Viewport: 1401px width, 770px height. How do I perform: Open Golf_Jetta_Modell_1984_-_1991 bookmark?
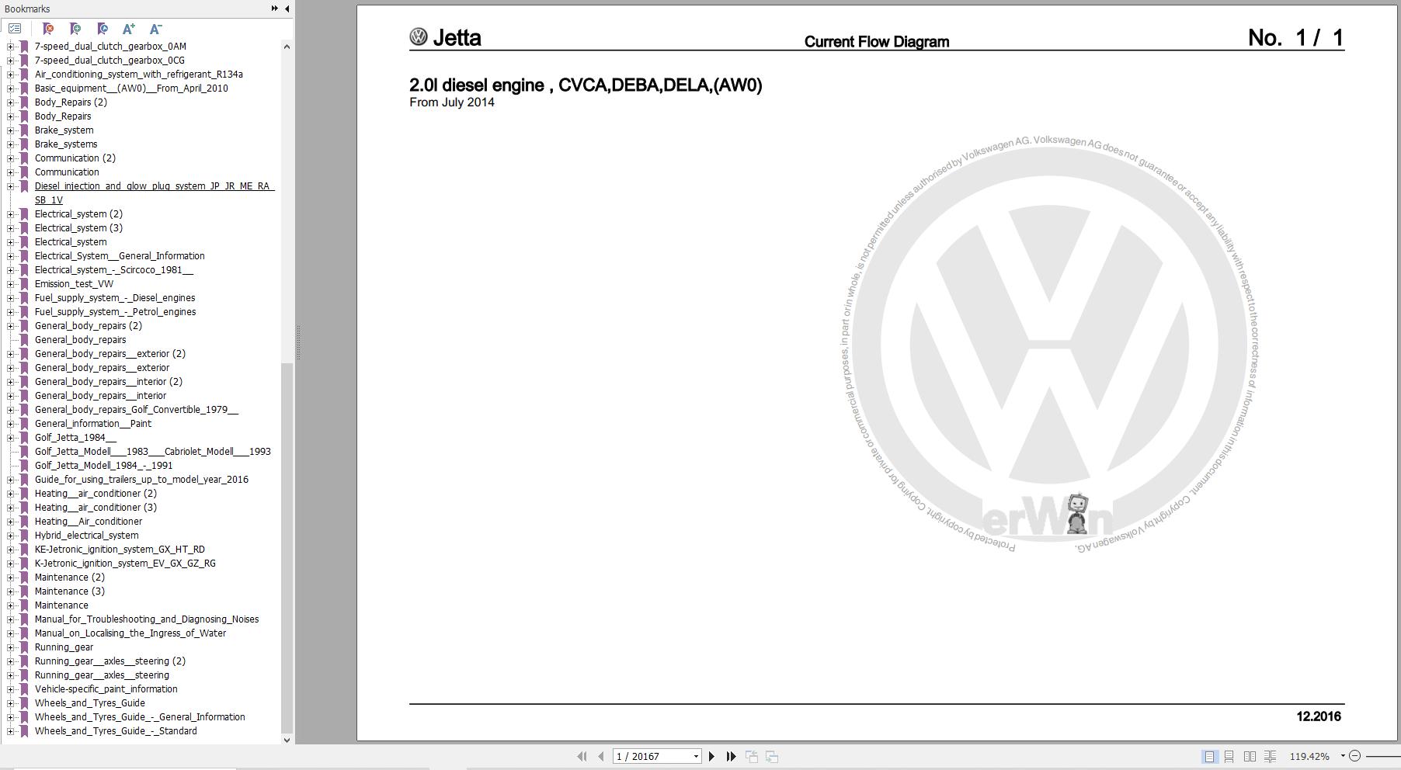point(103,466)
